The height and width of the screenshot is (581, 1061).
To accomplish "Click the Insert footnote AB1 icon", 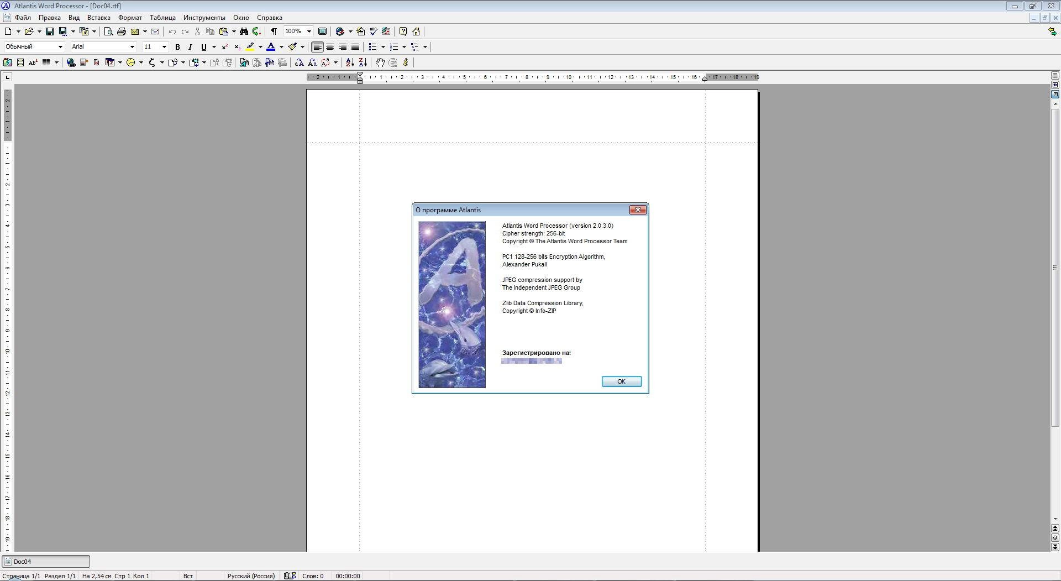I will tap(33, 62).
